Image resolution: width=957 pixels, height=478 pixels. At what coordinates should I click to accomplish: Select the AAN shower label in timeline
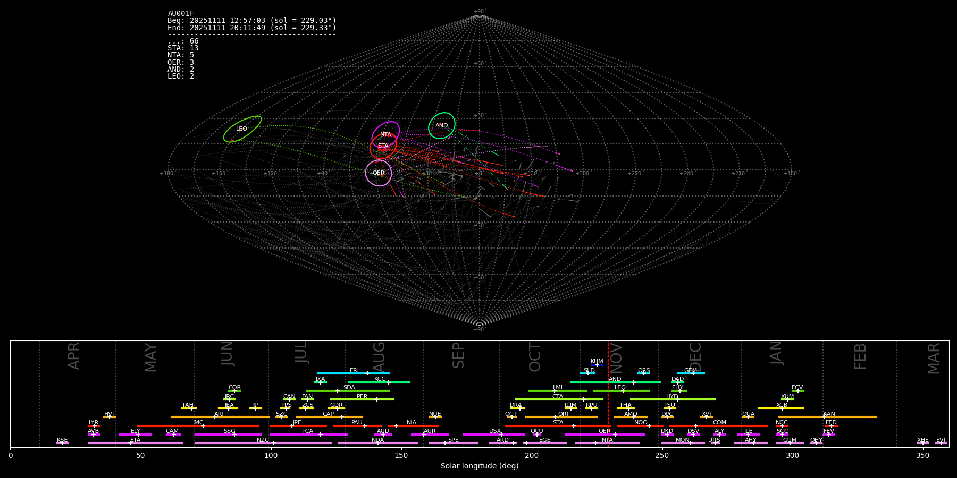tap(829, 414)
